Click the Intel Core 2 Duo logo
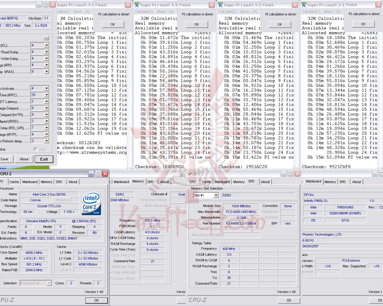Image resolution: width=383 pixels, height=306 pixels. pyautogui.click(x=91, y=204)
